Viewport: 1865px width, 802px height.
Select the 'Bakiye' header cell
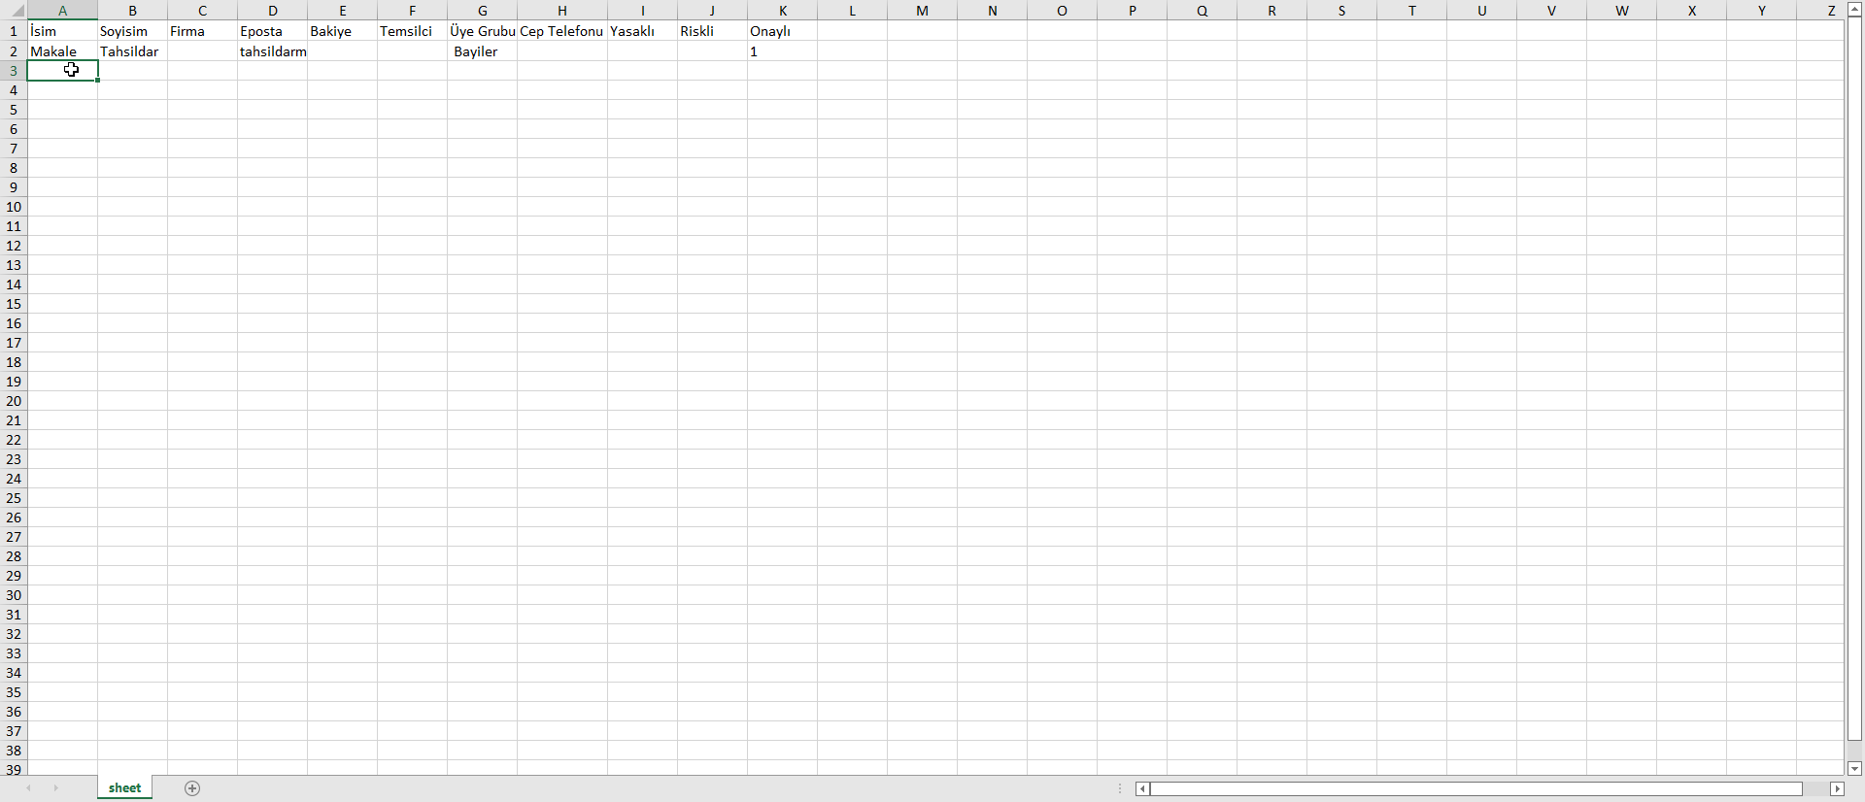342,31
